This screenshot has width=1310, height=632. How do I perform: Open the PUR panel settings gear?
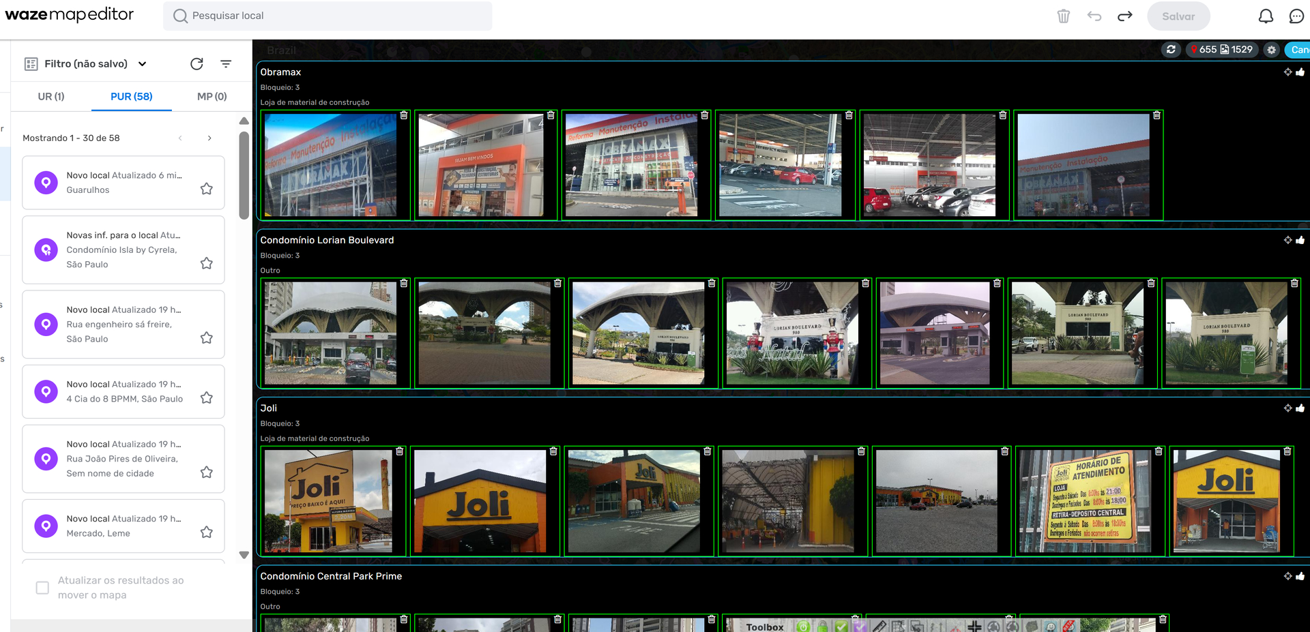[1271, 50]
